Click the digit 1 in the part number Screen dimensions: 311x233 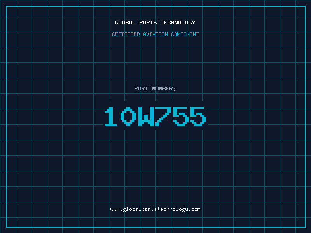(111, 116)
